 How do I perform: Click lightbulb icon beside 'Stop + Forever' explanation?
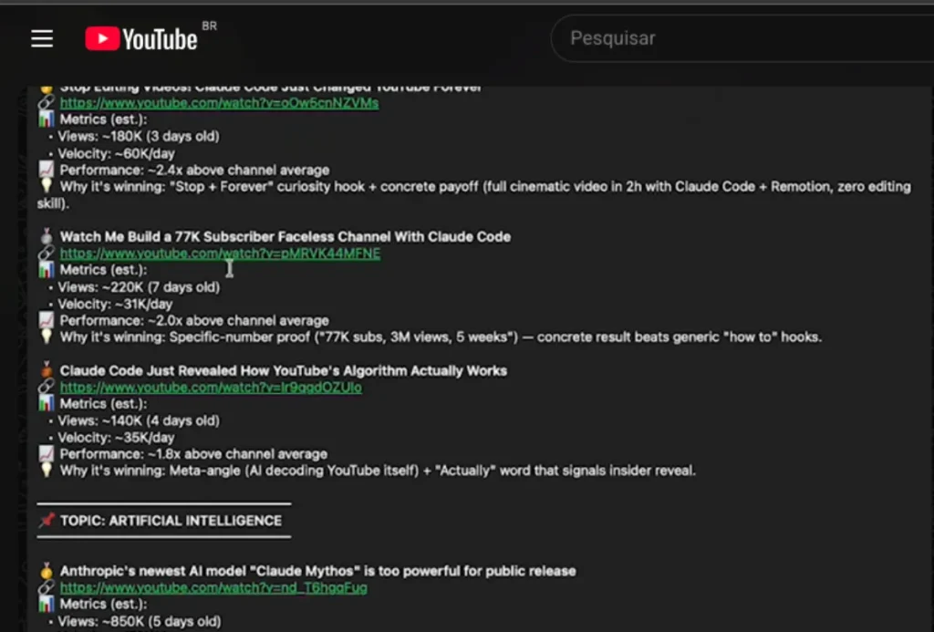click(47, 185)
